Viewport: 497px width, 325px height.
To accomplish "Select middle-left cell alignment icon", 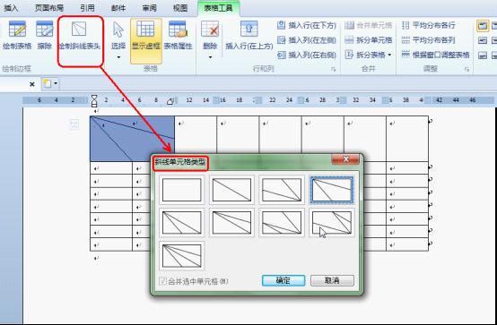I will (483, 40).
